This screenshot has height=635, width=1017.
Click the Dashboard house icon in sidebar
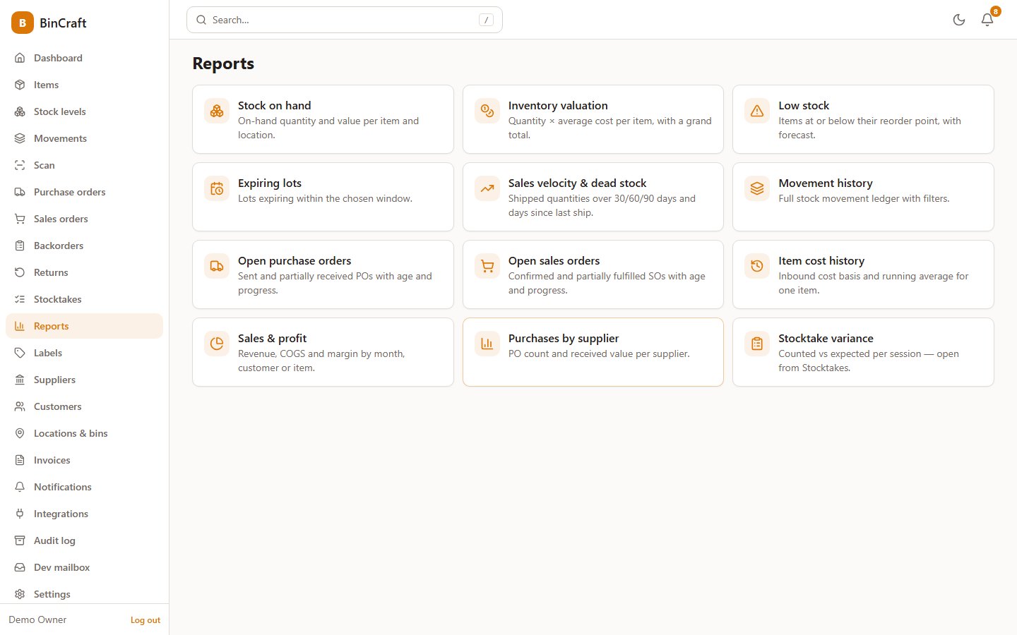20,58
